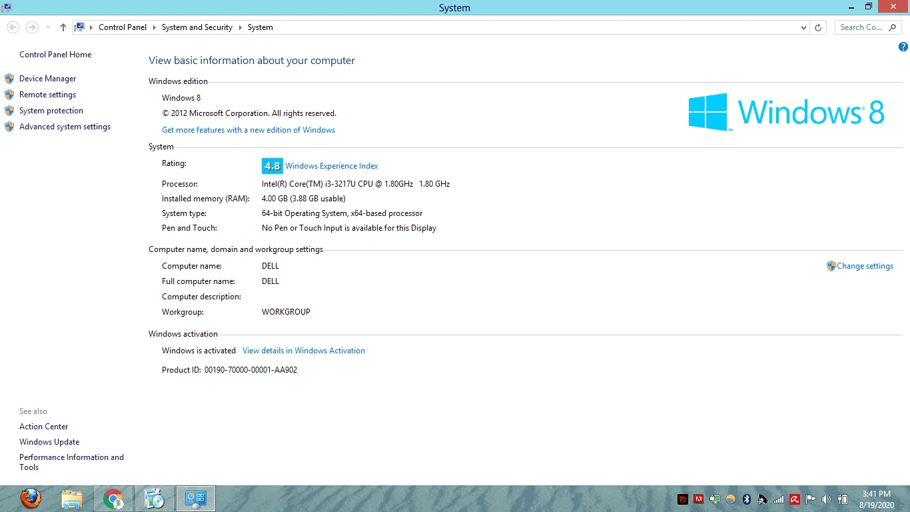Open System protection

(x=51, y=111)
